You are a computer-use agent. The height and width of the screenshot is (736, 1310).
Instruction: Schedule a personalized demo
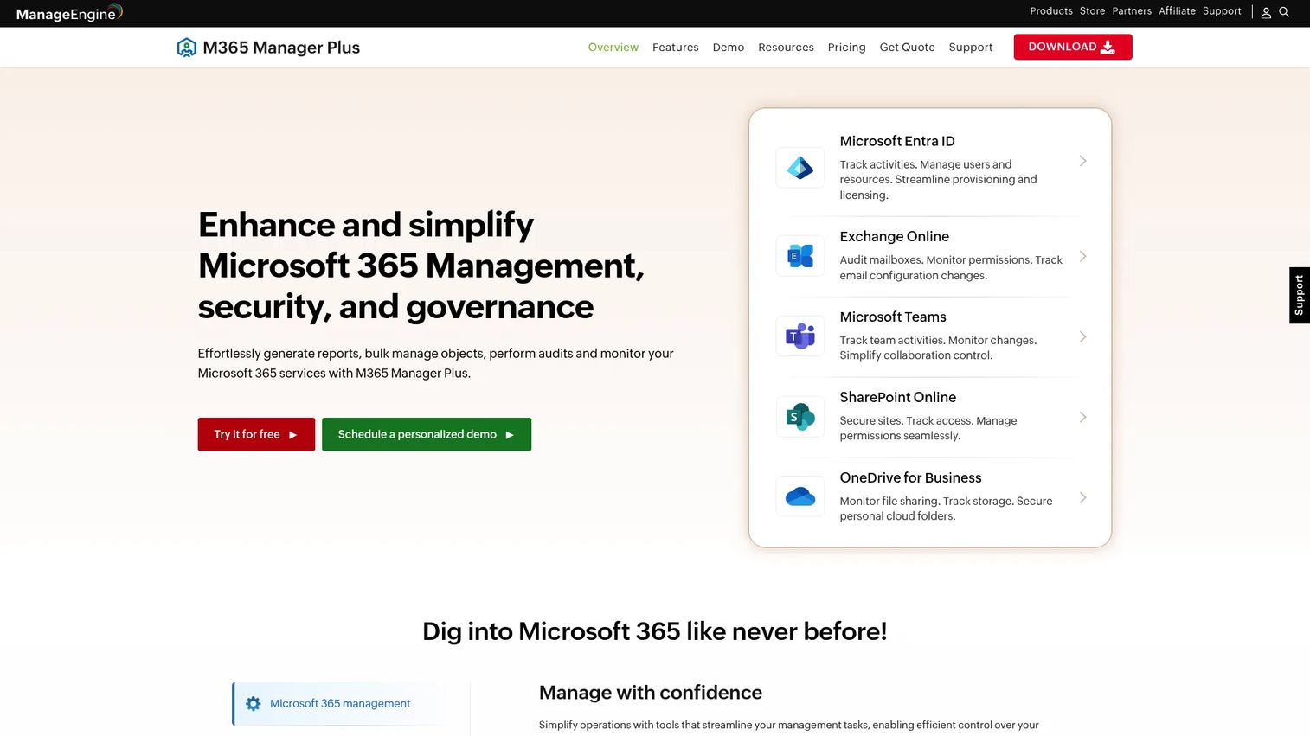click(x=427, y=434)
